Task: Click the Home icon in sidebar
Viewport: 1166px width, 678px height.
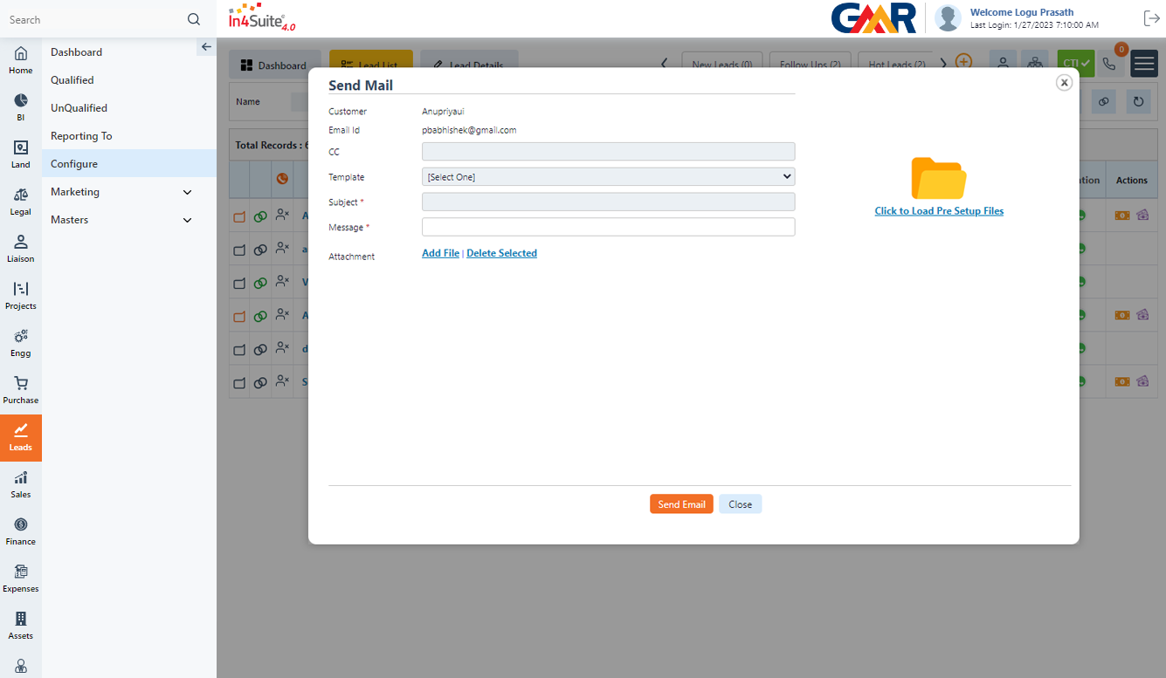Action: coord(21,54)
